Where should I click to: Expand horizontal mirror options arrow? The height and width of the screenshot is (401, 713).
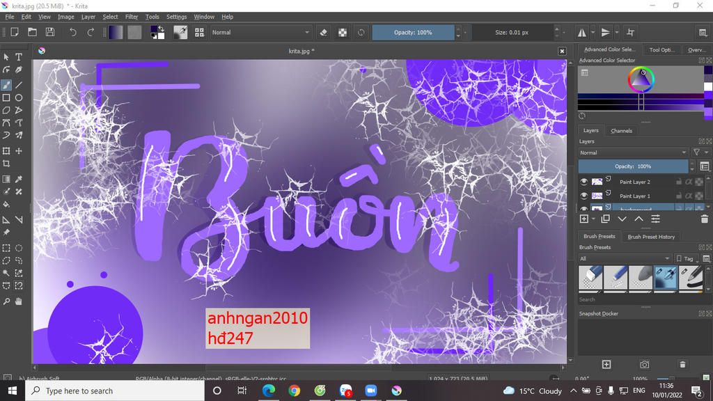(x=593, y=32)
